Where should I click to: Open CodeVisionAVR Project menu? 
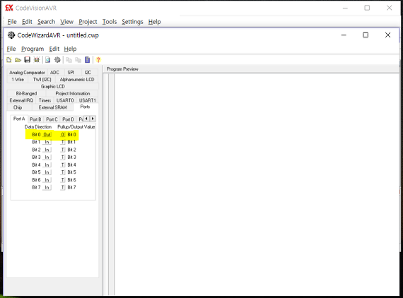pyautogui.click(x=88, y=22)
